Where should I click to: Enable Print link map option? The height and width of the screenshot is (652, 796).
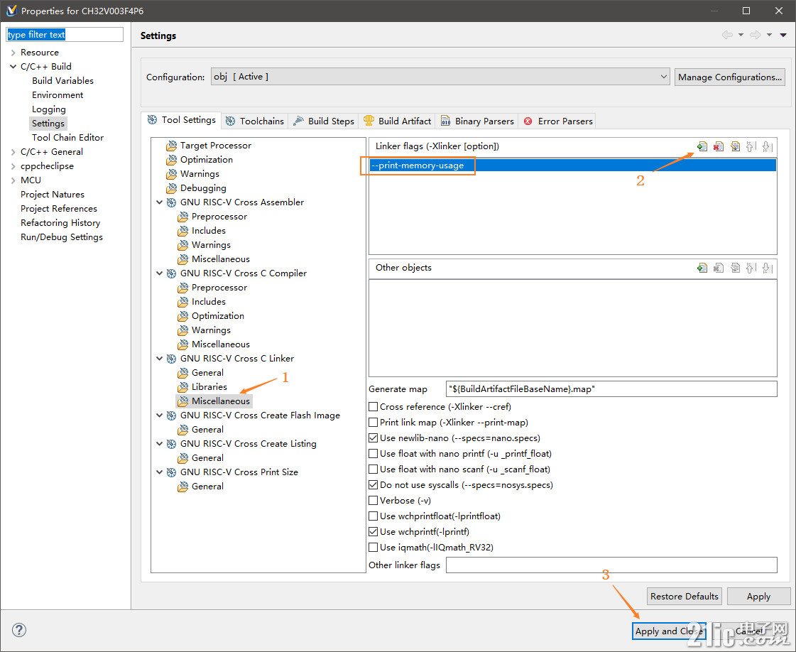tap(373, 423)
